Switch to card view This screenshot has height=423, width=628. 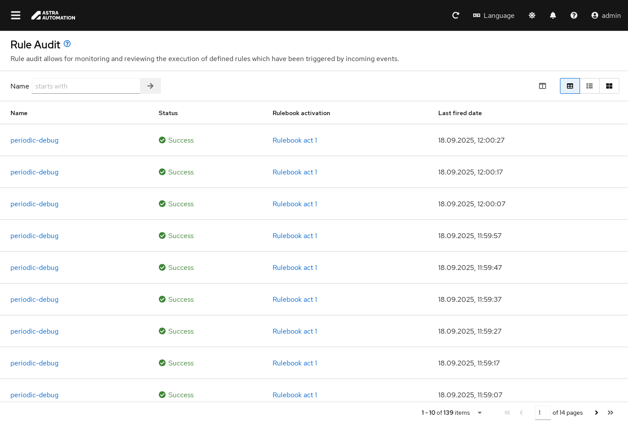pyautogui.click(x=609, y=86)
